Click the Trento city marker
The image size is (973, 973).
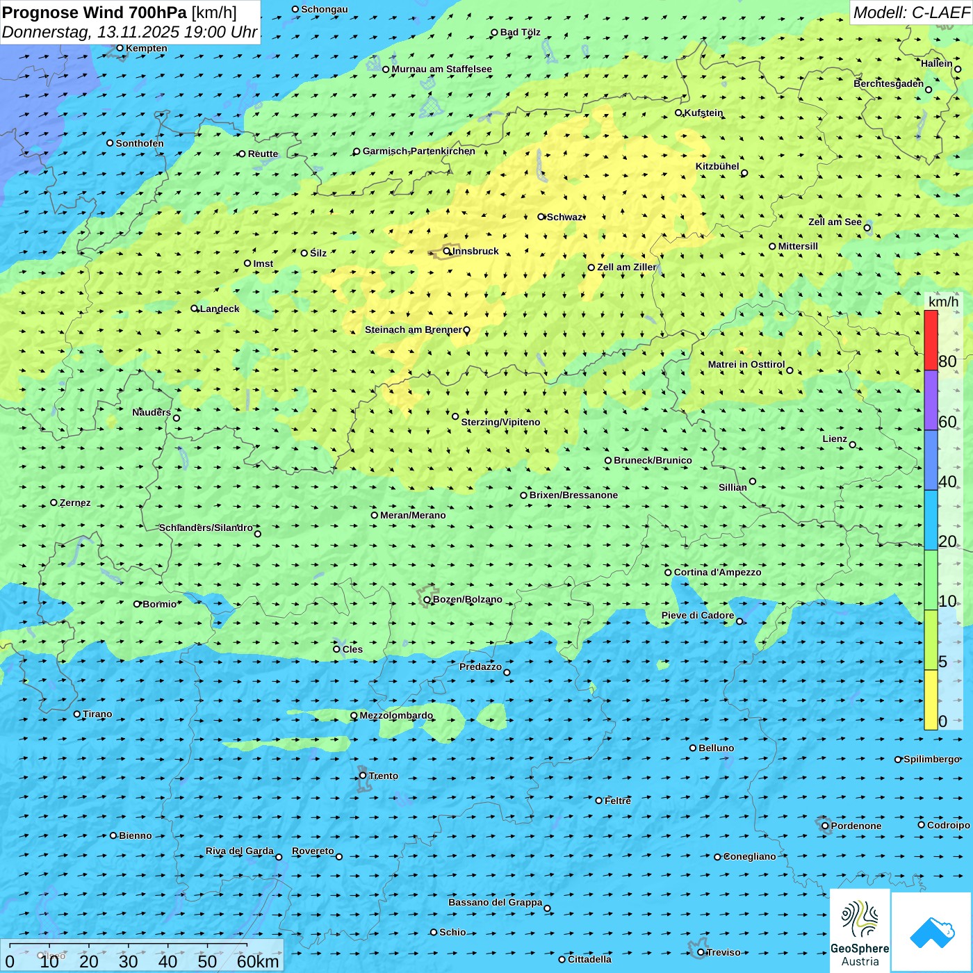tap(363, 776)
